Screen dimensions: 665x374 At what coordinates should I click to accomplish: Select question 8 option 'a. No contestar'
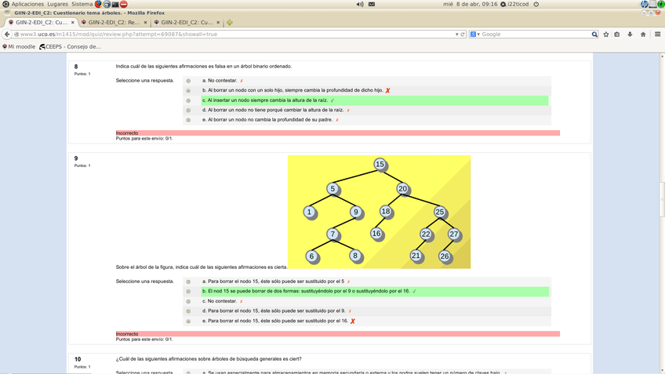[188, 81]
